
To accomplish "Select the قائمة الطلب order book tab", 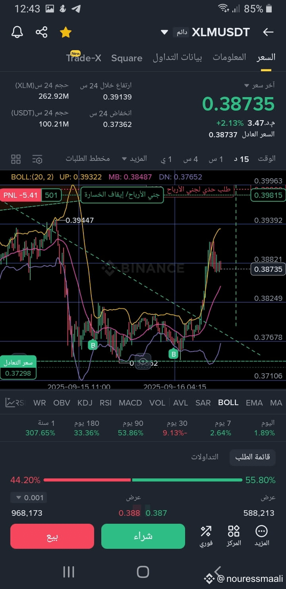I will click(x=253, y=457).
